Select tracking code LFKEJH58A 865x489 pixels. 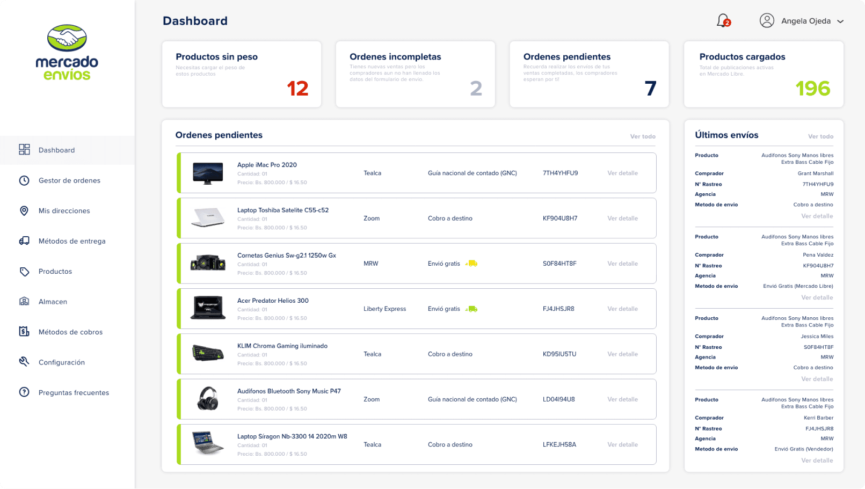pos(559,444)
